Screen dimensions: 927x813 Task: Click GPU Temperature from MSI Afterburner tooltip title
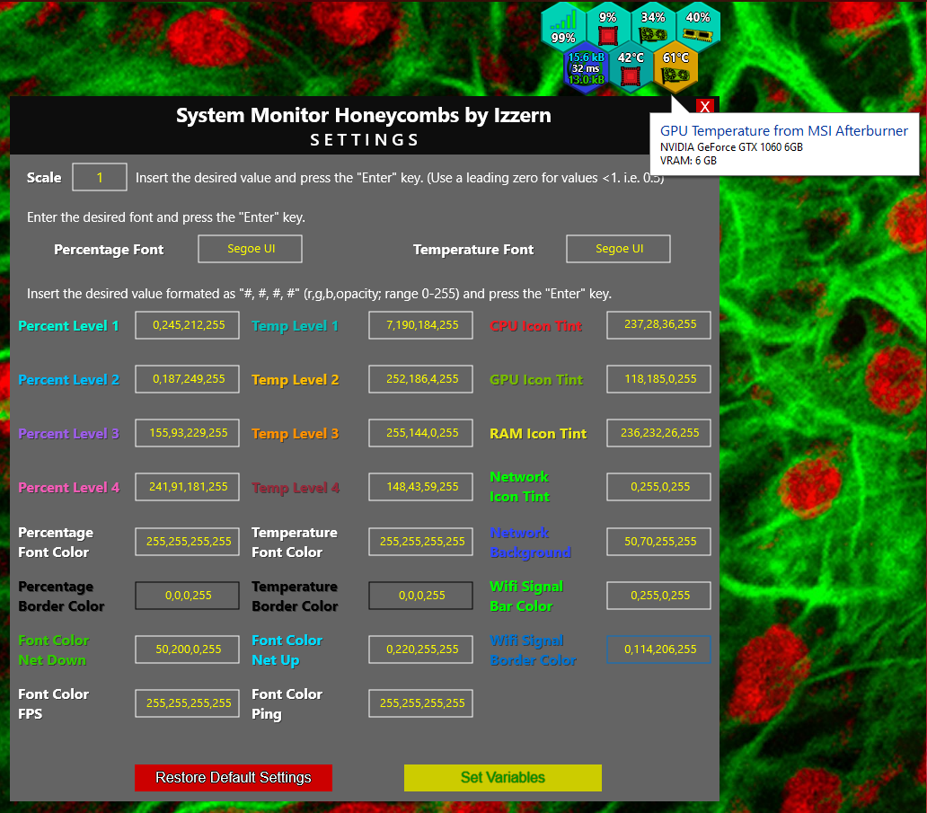[x=784, y=130]
